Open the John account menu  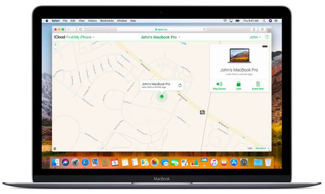coord(255,37)
